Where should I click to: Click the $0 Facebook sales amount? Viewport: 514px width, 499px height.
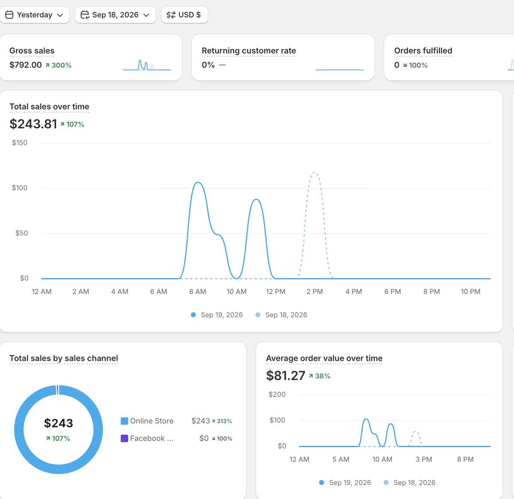point(204,439)
